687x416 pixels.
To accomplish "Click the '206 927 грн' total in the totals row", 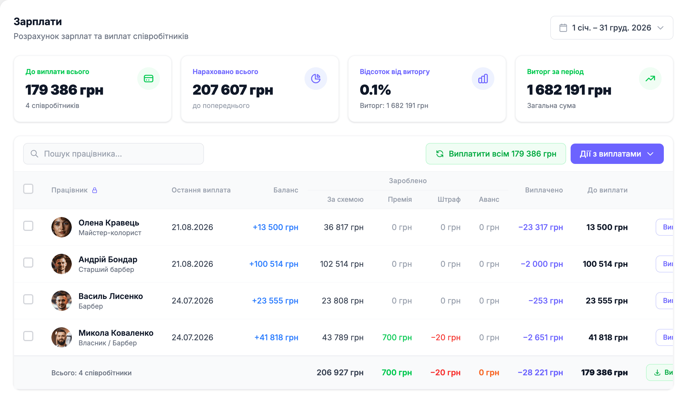I will pos(340,373).
